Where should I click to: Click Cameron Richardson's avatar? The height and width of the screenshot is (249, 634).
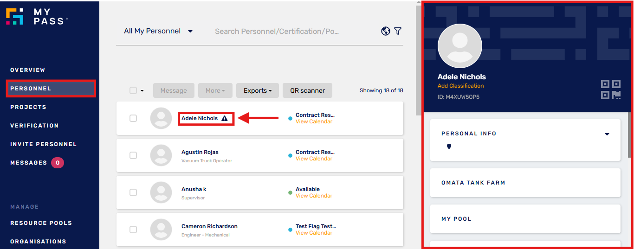coord(161,230)
